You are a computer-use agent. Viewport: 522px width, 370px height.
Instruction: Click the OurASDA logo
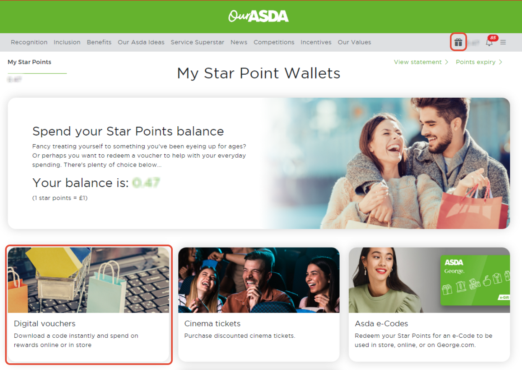click(258, 16)
